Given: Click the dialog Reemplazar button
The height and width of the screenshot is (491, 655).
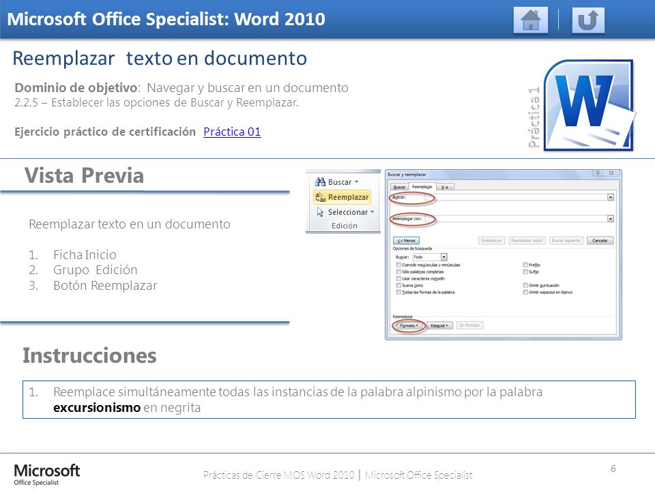Looking at the screenshot, I should 491,241.
